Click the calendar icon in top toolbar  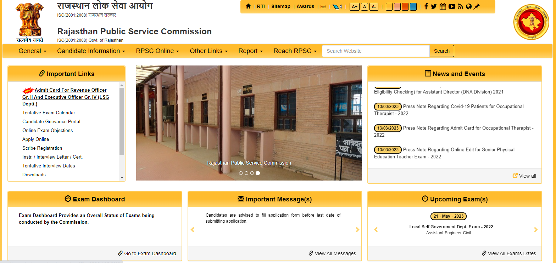(443, 6)
